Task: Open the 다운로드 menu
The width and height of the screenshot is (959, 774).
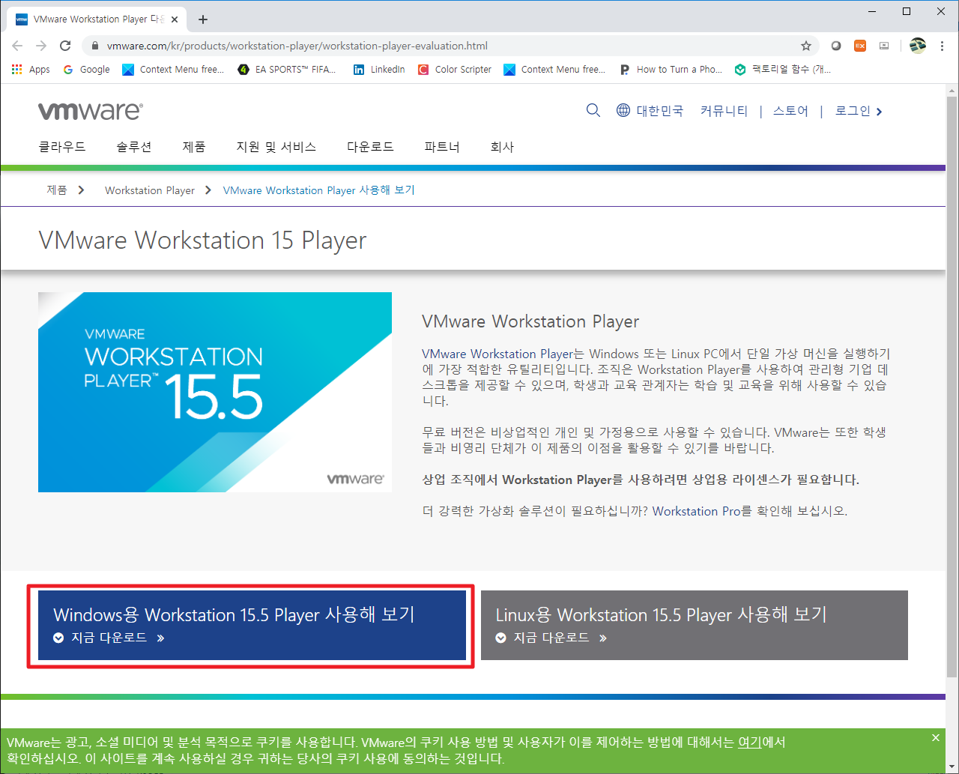Action: [x=370, y=147]
